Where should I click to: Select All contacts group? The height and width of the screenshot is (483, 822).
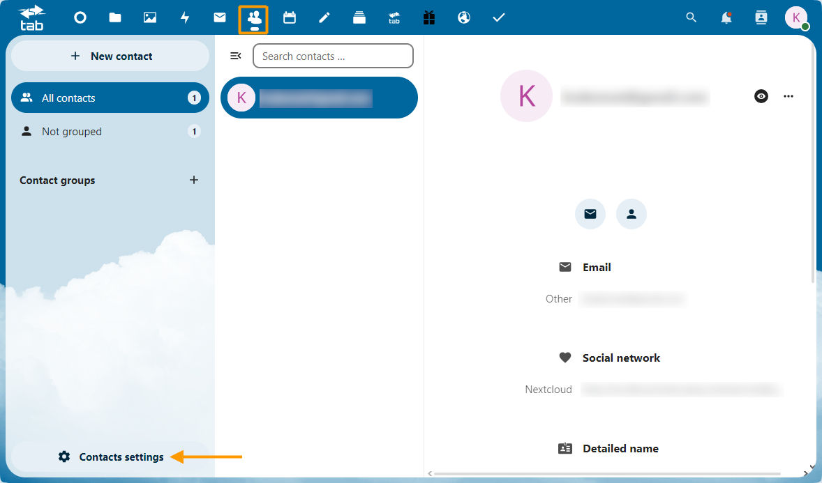[110, 98]
